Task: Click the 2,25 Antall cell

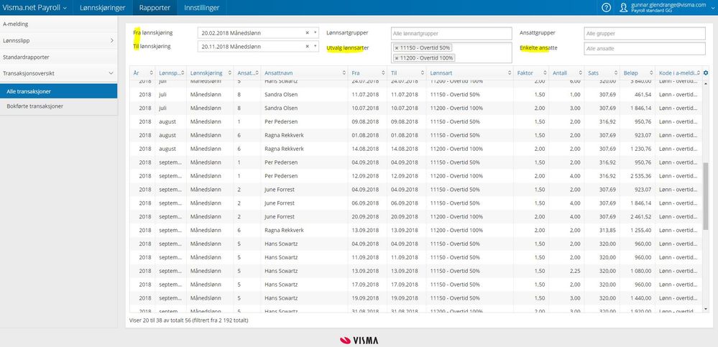Action: (x=567, y=271)
